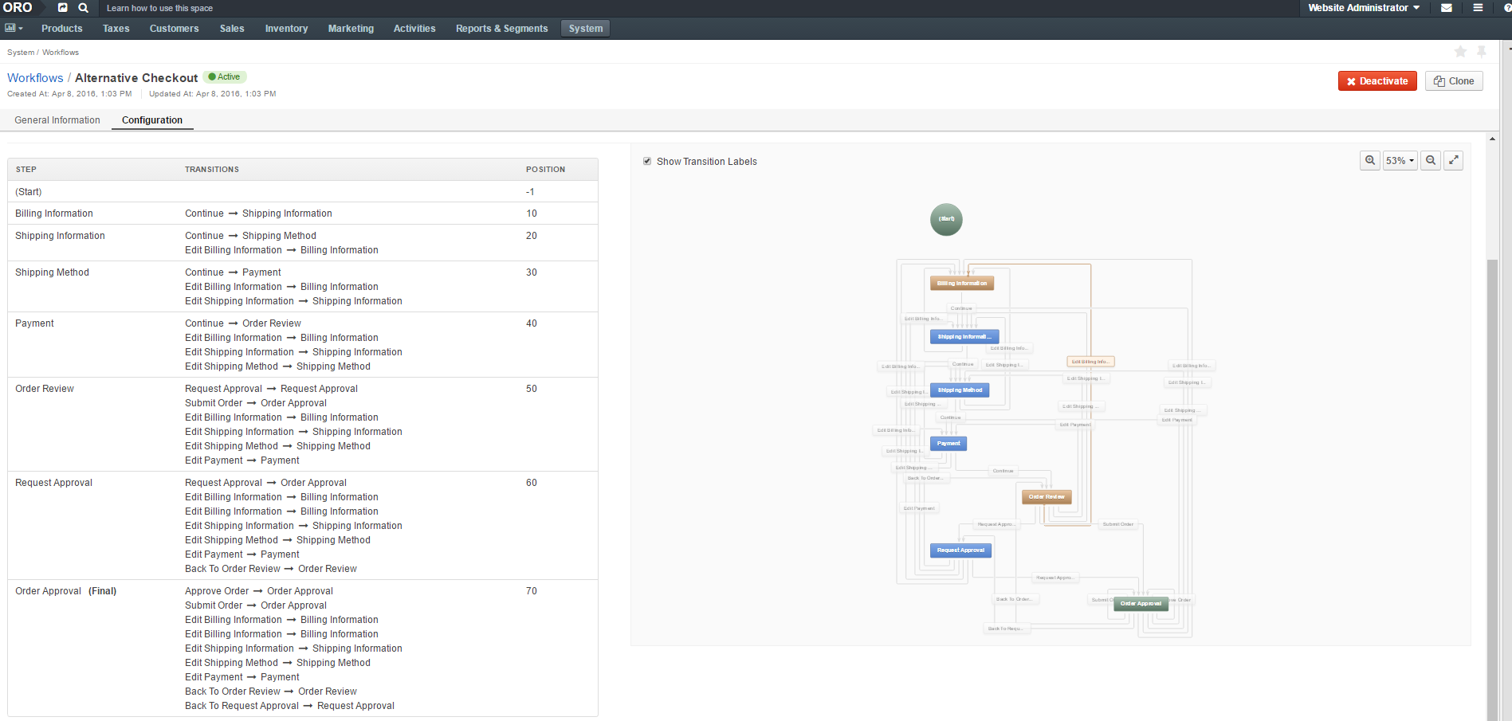Open Reports & Segments menu
The width and height of the screenshot is (1512, 721).
pos(502,29)
